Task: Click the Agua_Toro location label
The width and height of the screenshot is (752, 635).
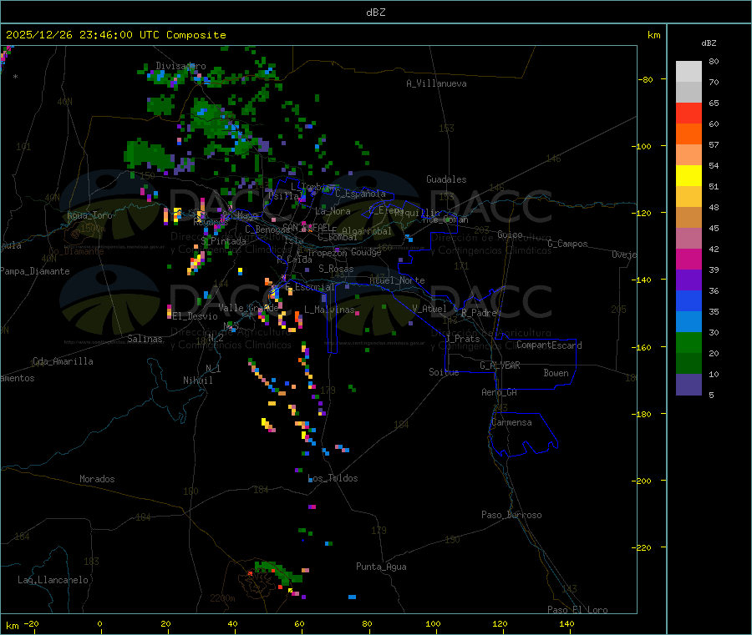Action: (89, 215)
